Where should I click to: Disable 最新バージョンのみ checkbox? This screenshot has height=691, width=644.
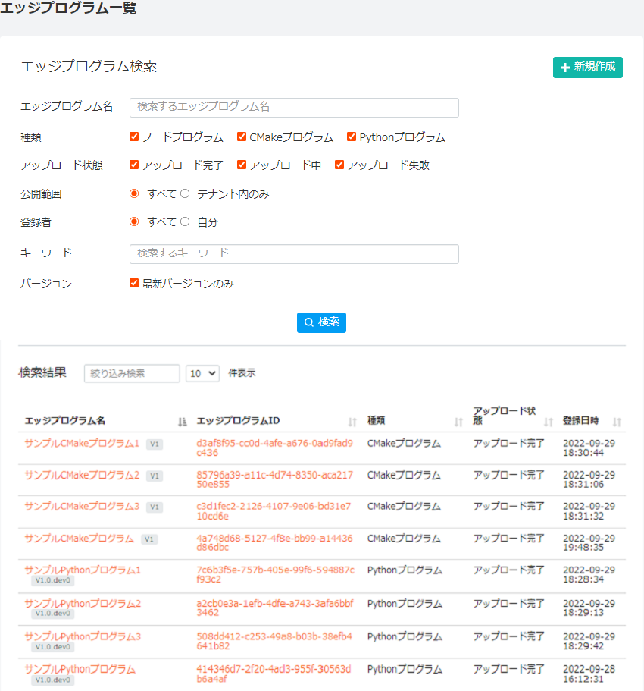(x=134, y=284)
